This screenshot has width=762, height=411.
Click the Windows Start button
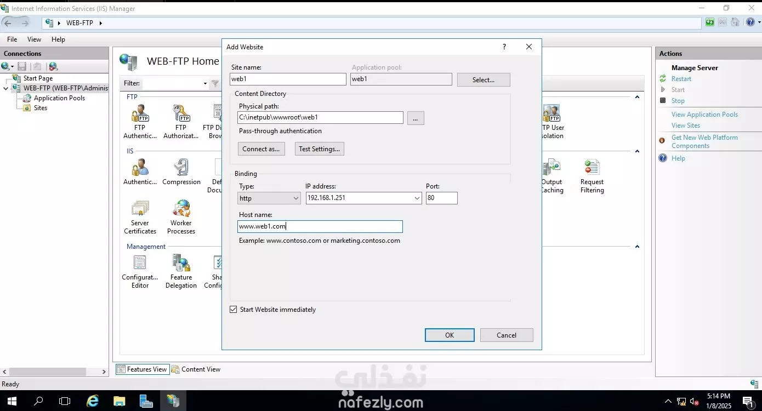(12, 401)
